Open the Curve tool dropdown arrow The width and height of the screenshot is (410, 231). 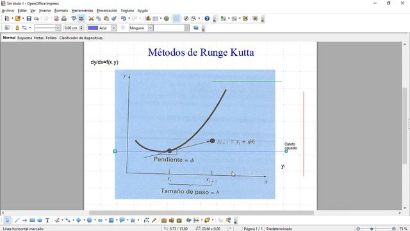63,220
